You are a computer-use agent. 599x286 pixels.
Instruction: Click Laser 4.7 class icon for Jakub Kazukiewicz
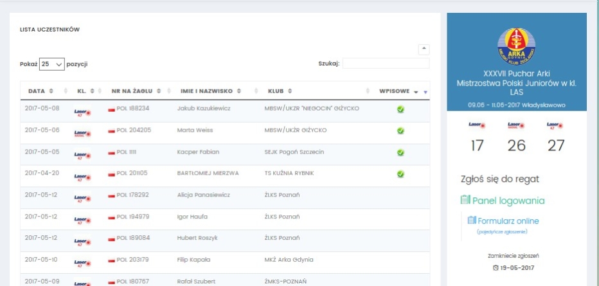(82, 112)
